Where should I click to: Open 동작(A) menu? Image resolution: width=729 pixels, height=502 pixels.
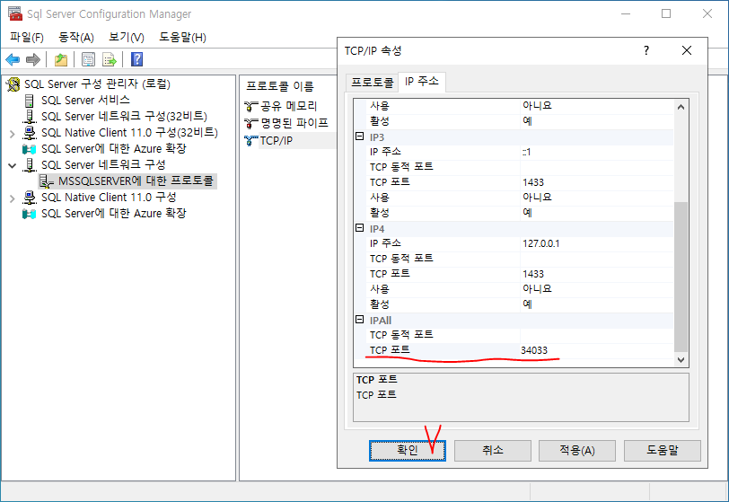click(76, 37)
